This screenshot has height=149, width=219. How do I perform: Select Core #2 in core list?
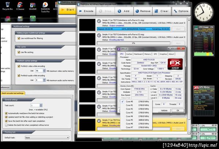136,109
